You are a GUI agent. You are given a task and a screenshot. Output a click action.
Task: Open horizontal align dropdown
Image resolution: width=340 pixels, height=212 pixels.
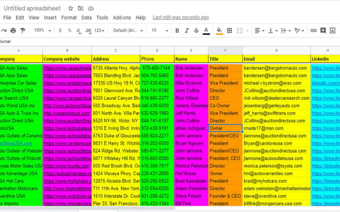point(259,30)
